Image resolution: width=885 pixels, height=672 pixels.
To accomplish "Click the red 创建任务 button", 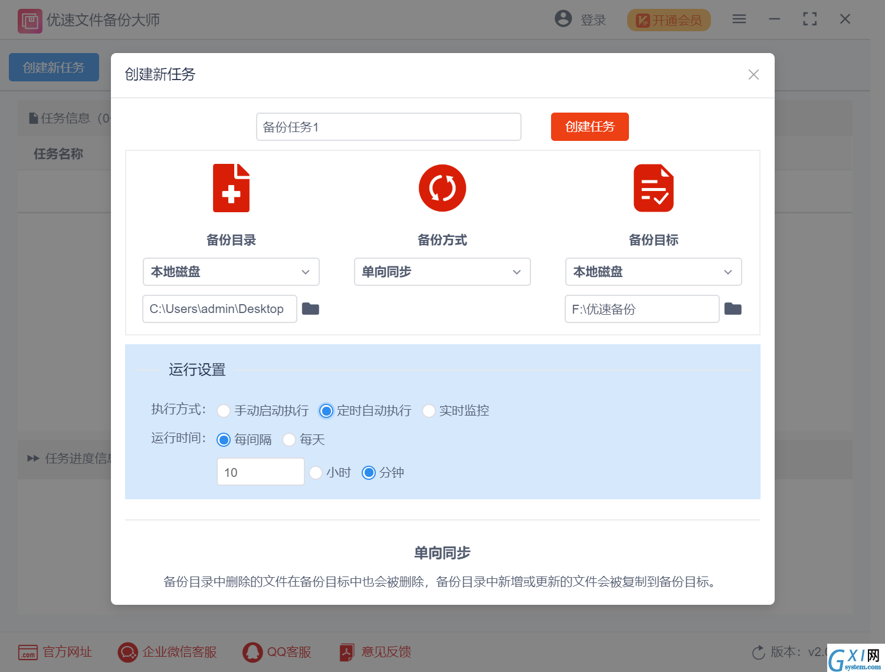I will pyautogui.click(x=590, y=127).
